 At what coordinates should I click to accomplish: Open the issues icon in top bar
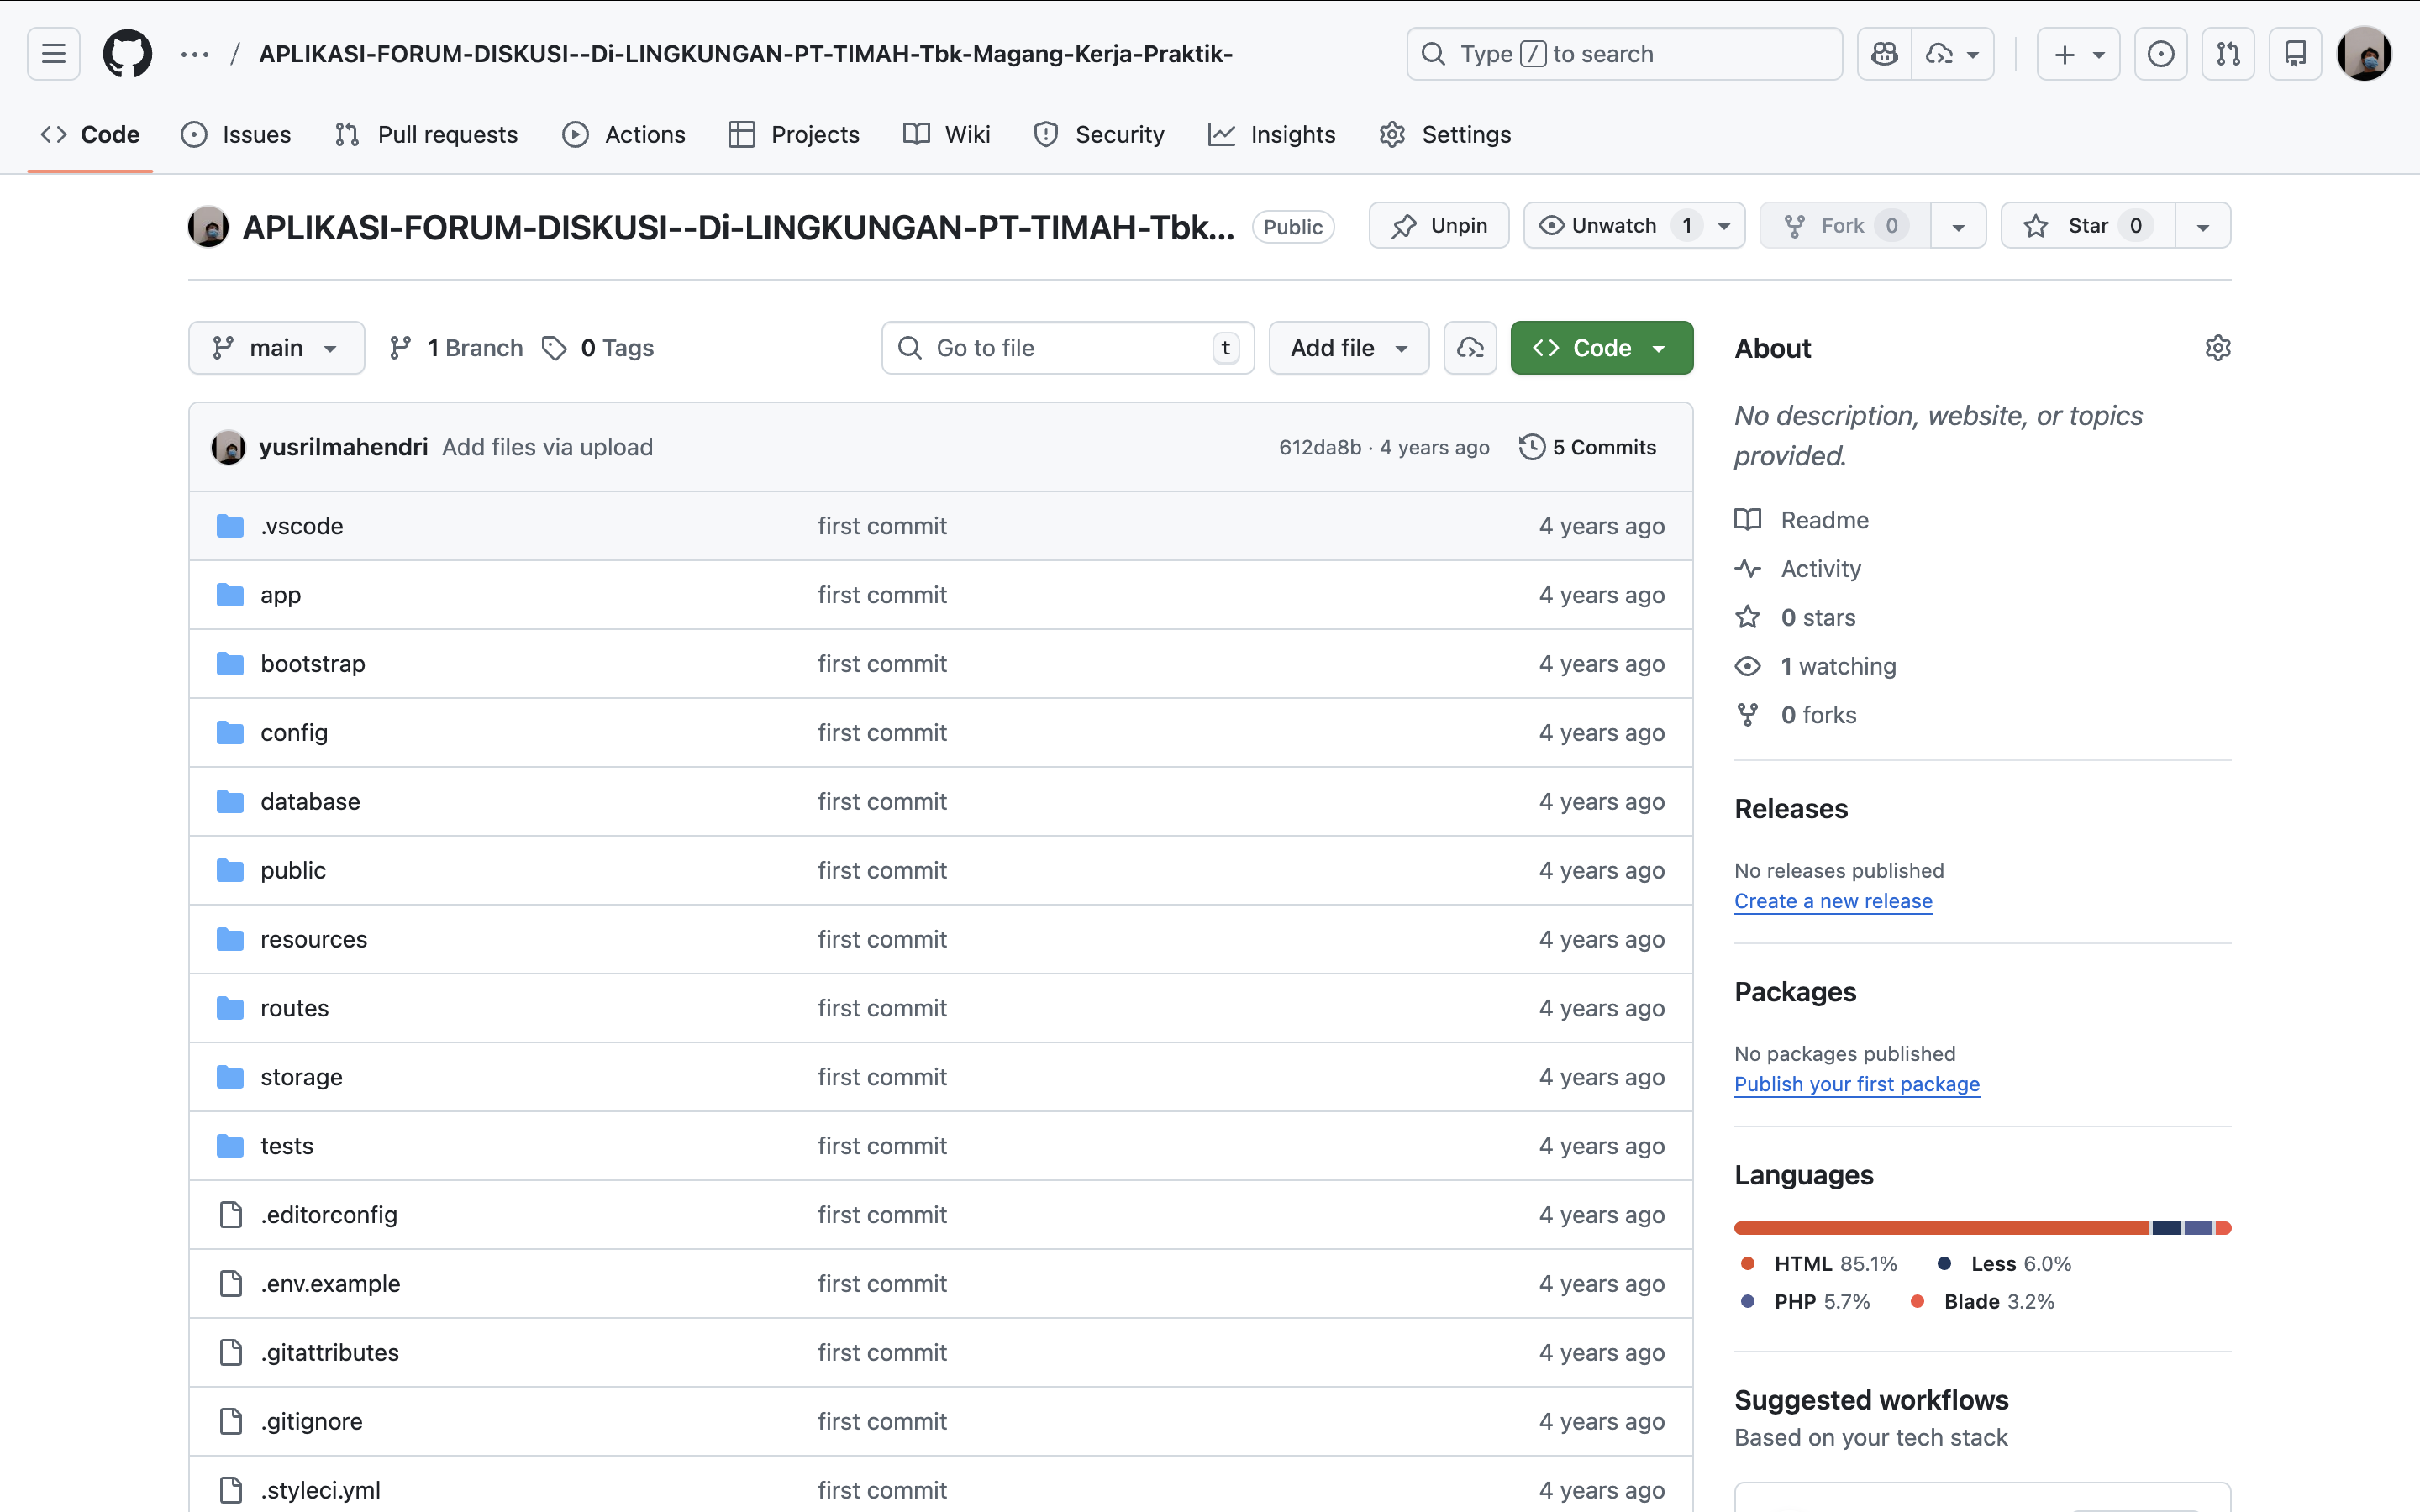click(2160, 54)
